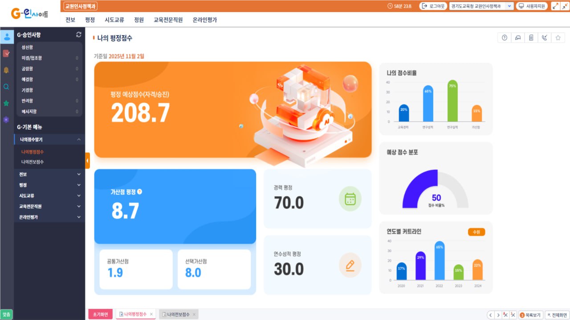This screenshot has height=320, width=570.
Task: Switch to the 나의전보점수 bottom tab
Action: click(x=178, y=314)
